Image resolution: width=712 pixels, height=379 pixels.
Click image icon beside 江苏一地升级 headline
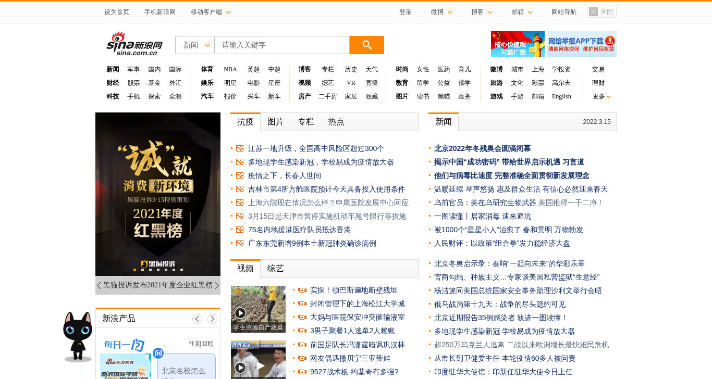pyautogui.click(x=240, y=148)
